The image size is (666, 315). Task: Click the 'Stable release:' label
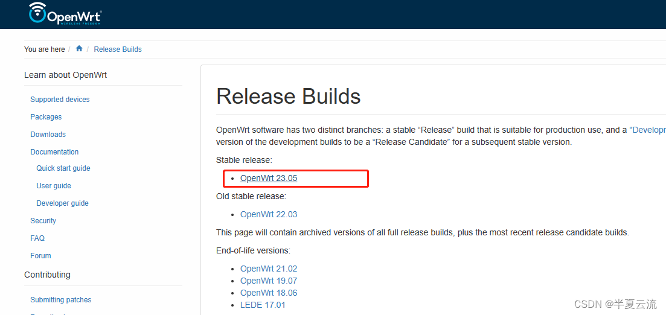click(244, 160)
